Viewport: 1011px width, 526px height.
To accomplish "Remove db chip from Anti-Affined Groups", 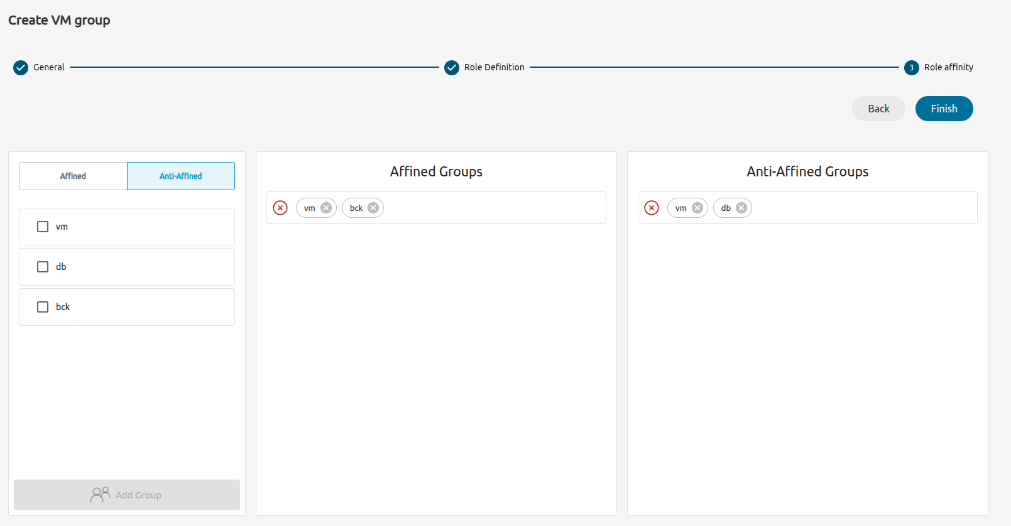I will pyautogui.click(x=741, y=208).
